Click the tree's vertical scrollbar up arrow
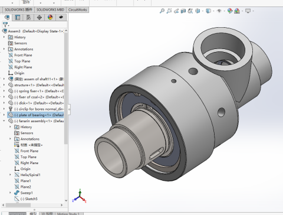This screenshot has width=283, height=215. (x=66, y=31)
